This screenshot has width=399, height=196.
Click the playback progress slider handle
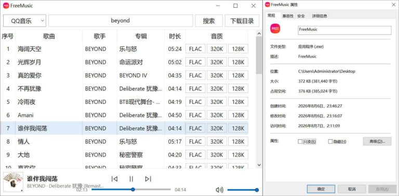coord(133,189)
